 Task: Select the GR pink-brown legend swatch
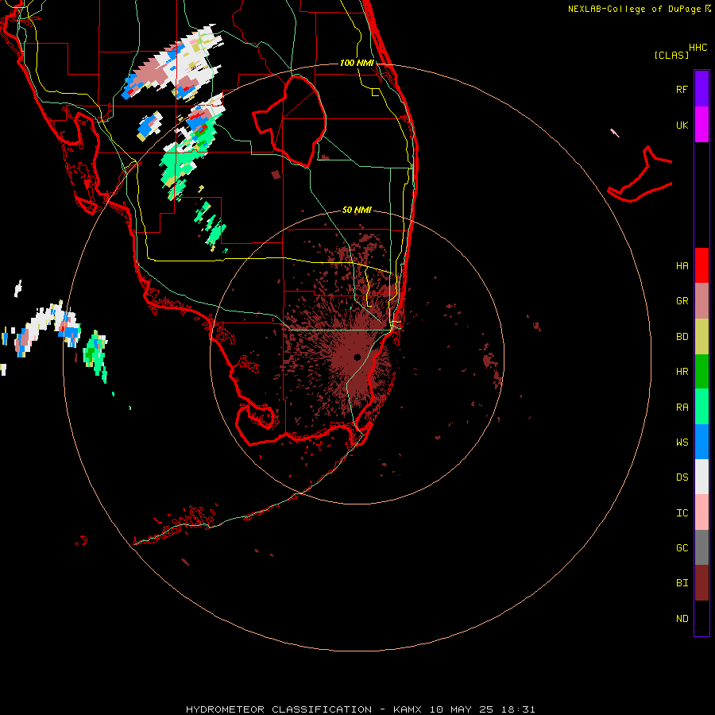(701, 301)
